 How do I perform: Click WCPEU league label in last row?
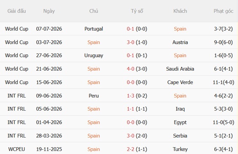(16, 149)
